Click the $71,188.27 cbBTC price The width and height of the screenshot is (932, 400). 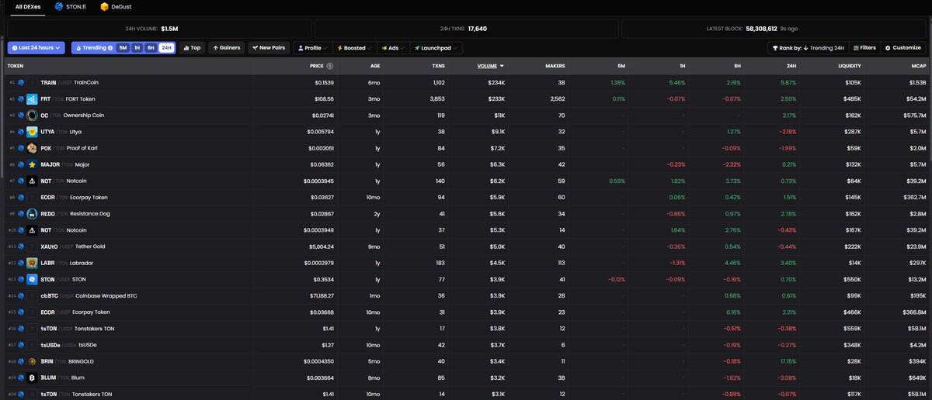(x=321, y=295)
